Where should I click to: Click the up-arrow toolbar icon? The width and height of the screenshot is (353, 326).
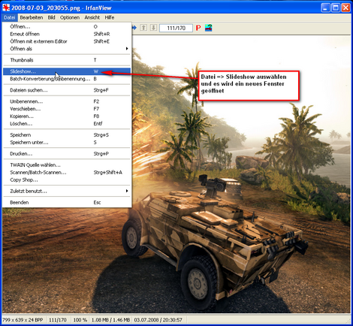click(143, 28)
